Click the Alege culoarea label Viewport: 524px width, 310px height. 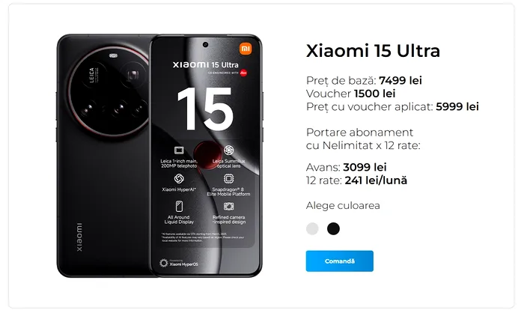pos(343,205)
